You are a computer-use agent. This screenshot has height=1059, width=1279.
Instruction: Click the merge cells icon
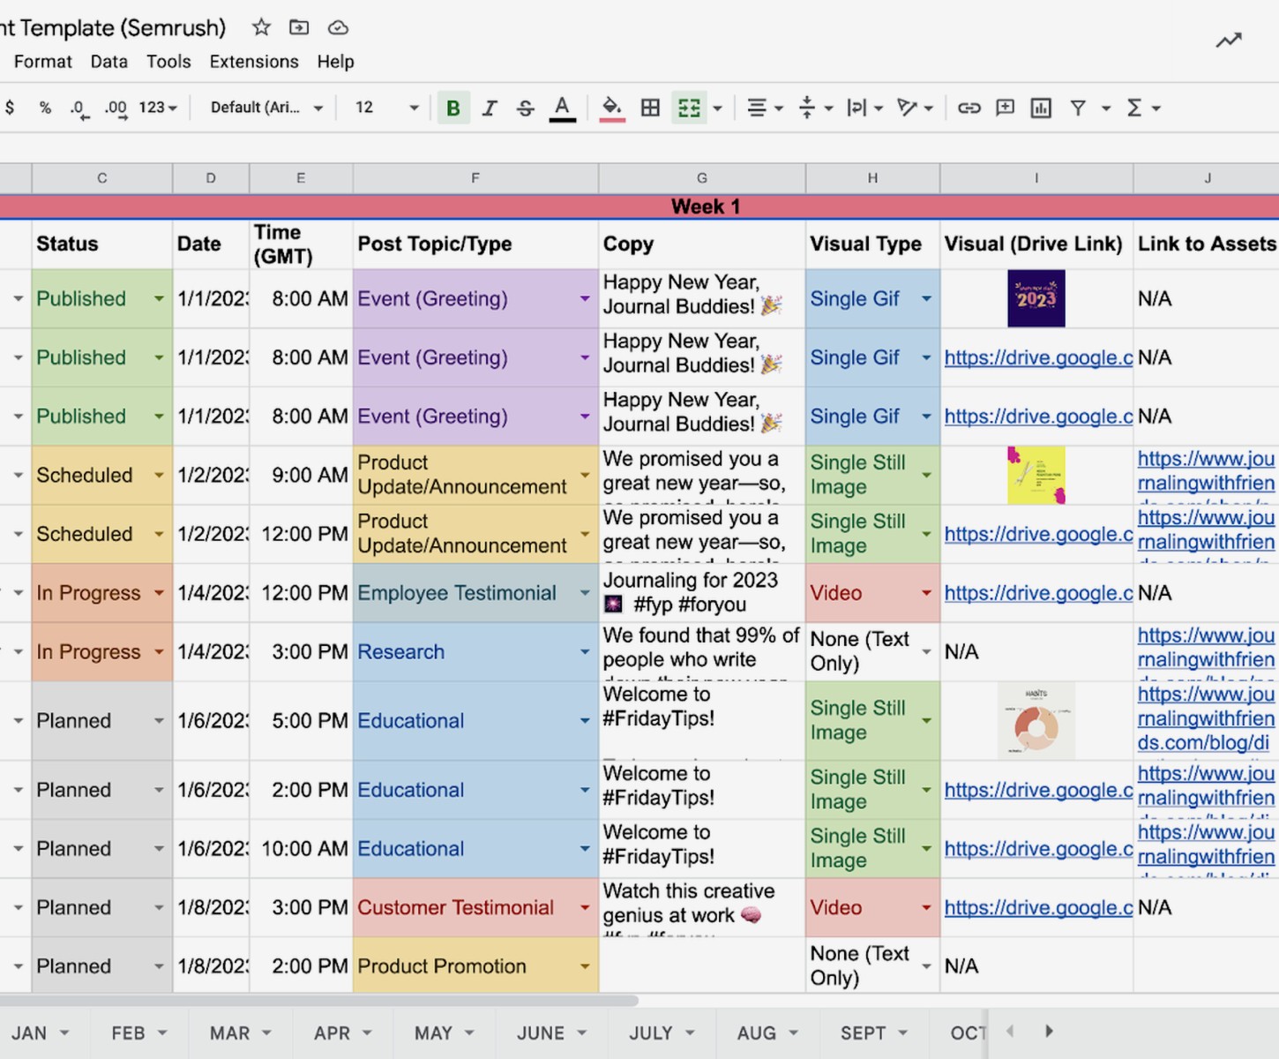pyautogui.click(x=689, y=107)
